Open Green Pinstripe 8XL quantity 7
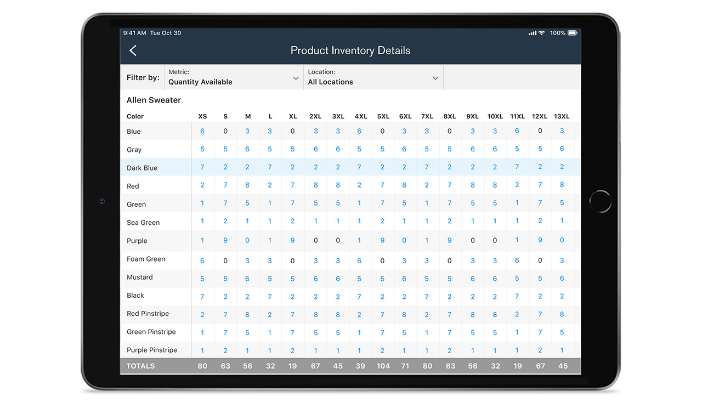The image size is (702, 408). coord(450,332)
